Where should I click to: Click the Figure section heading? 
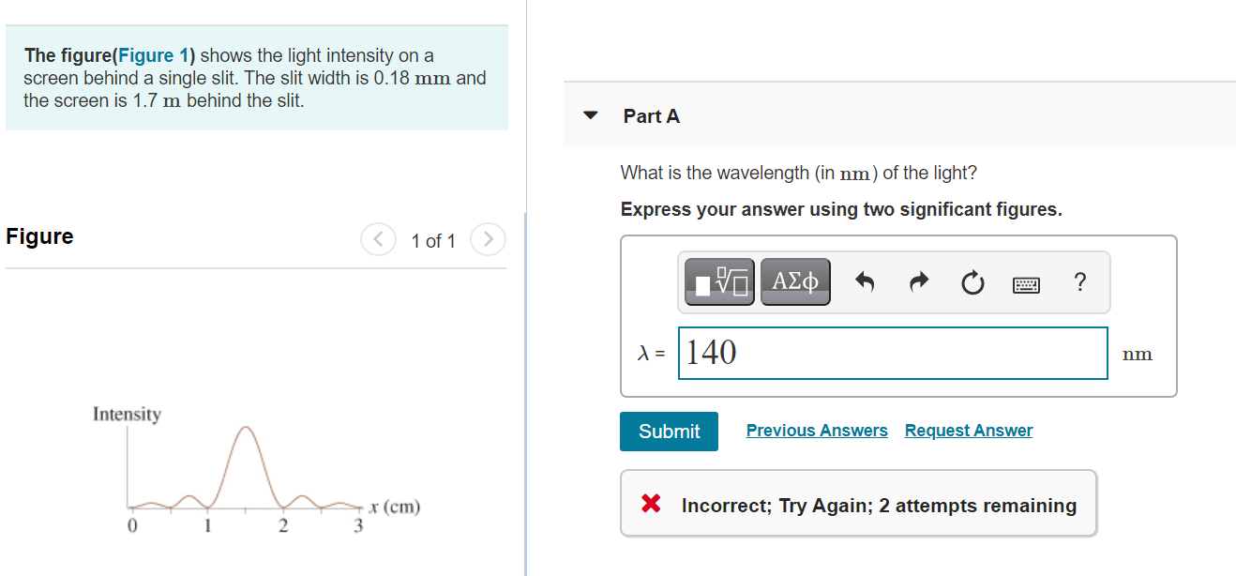point(38,236)
